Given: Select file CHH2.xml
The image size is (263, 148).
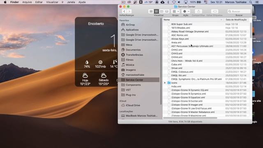Looking at the screenshot, I should pyautogui.click(x=177, y=50).
